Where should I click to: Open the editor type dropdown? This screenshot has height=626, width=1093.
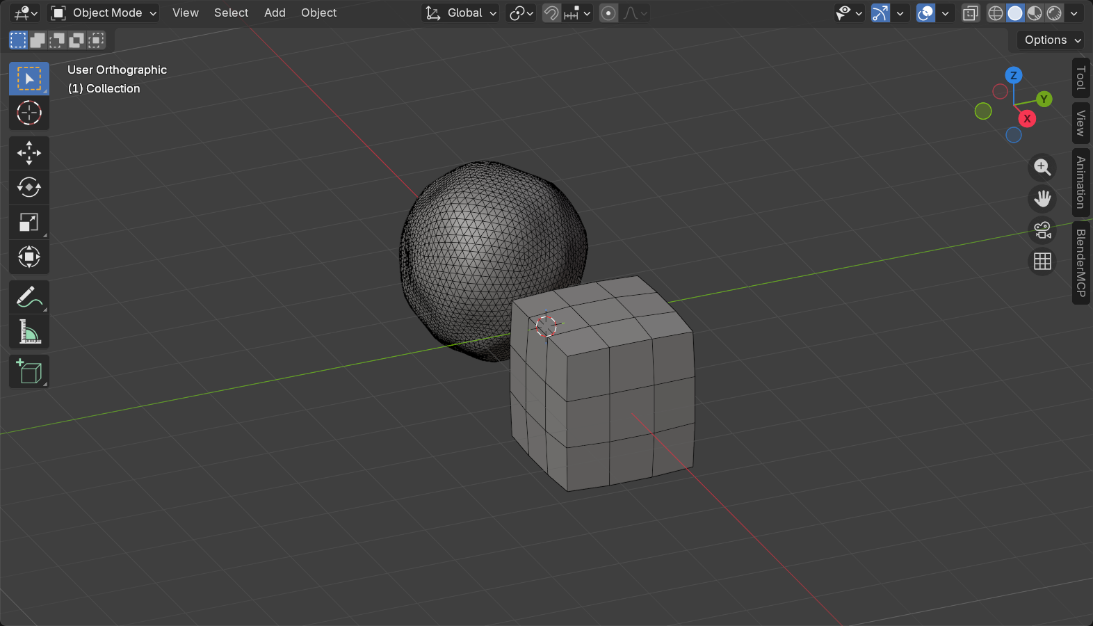pyautogui.click(x=26, y=13)
